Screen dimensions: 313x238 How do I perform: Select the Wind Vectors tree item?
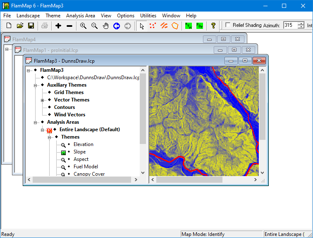(x=69, y=115)
